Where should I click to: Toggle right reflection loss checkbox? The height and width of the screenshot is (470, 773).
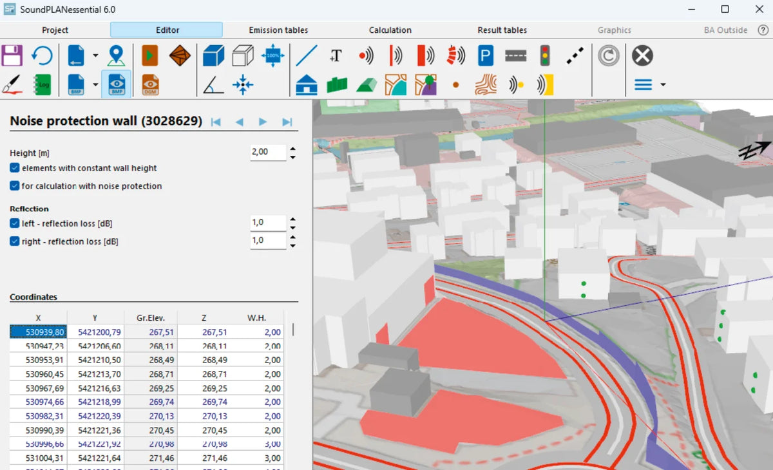click(15, 241)
